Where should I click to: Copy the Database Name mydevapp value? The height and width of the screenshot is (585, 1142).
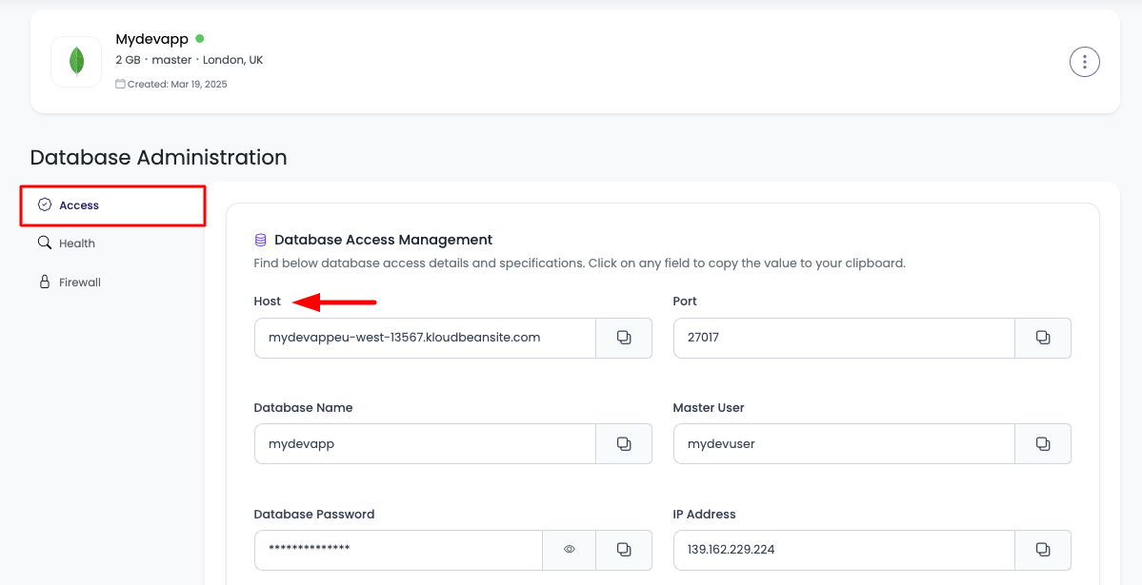coord(624,443)
